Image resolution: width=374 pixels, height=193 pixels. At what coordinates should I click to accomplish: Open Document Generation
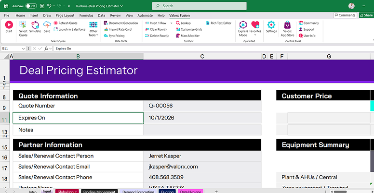(121, 23)
